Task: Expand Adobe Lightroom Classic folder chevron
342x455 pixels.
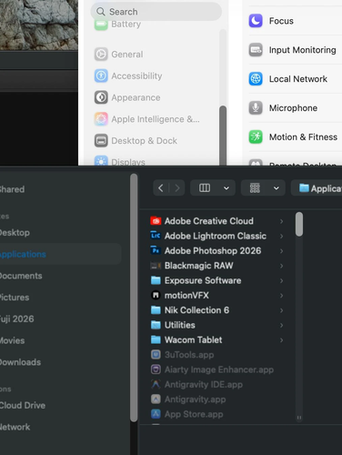Action: point(281,236)
